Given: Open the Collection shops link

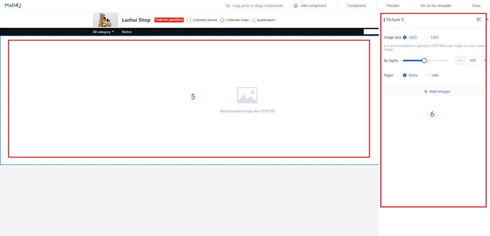Looking at the screenshot, I should click(238, 20).
